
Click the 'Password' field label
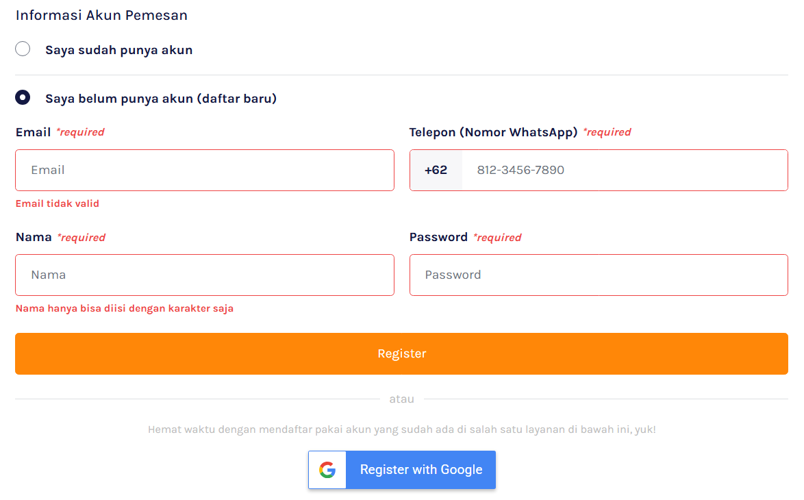click(x=438, y=237)
